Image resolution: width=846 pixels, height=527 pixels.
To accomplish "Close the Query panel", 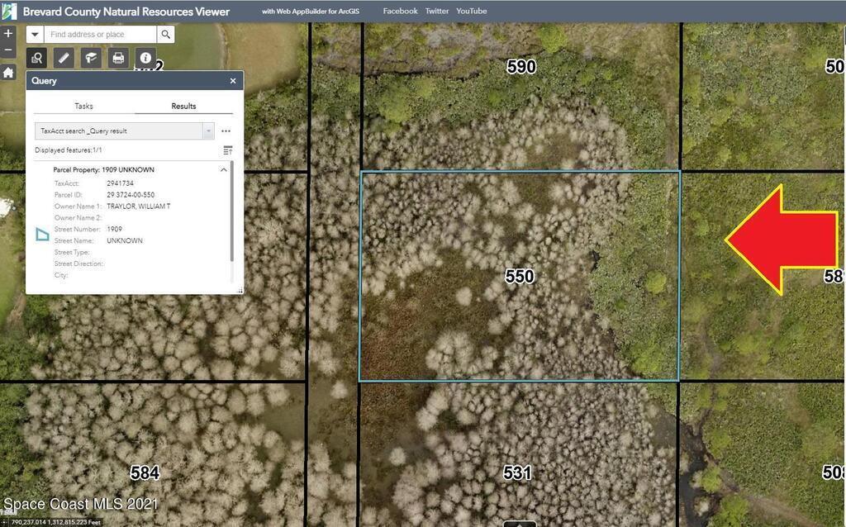I will coord(233,81).
